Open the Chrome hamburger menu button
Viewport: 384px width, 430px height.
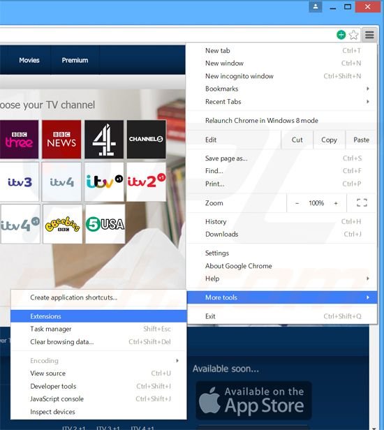[x=369, y=35]
